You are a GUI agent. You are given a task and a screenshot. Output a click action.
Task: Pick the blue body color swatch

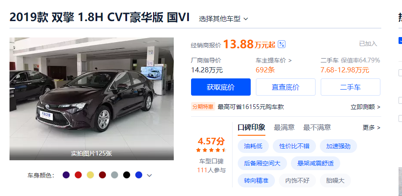(x=139, y=175)
